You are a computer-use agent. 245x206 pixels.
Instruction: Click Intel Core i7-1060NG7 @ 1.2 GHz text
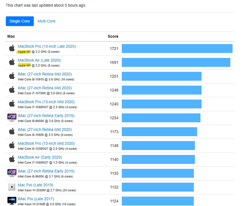pos(48,163)
